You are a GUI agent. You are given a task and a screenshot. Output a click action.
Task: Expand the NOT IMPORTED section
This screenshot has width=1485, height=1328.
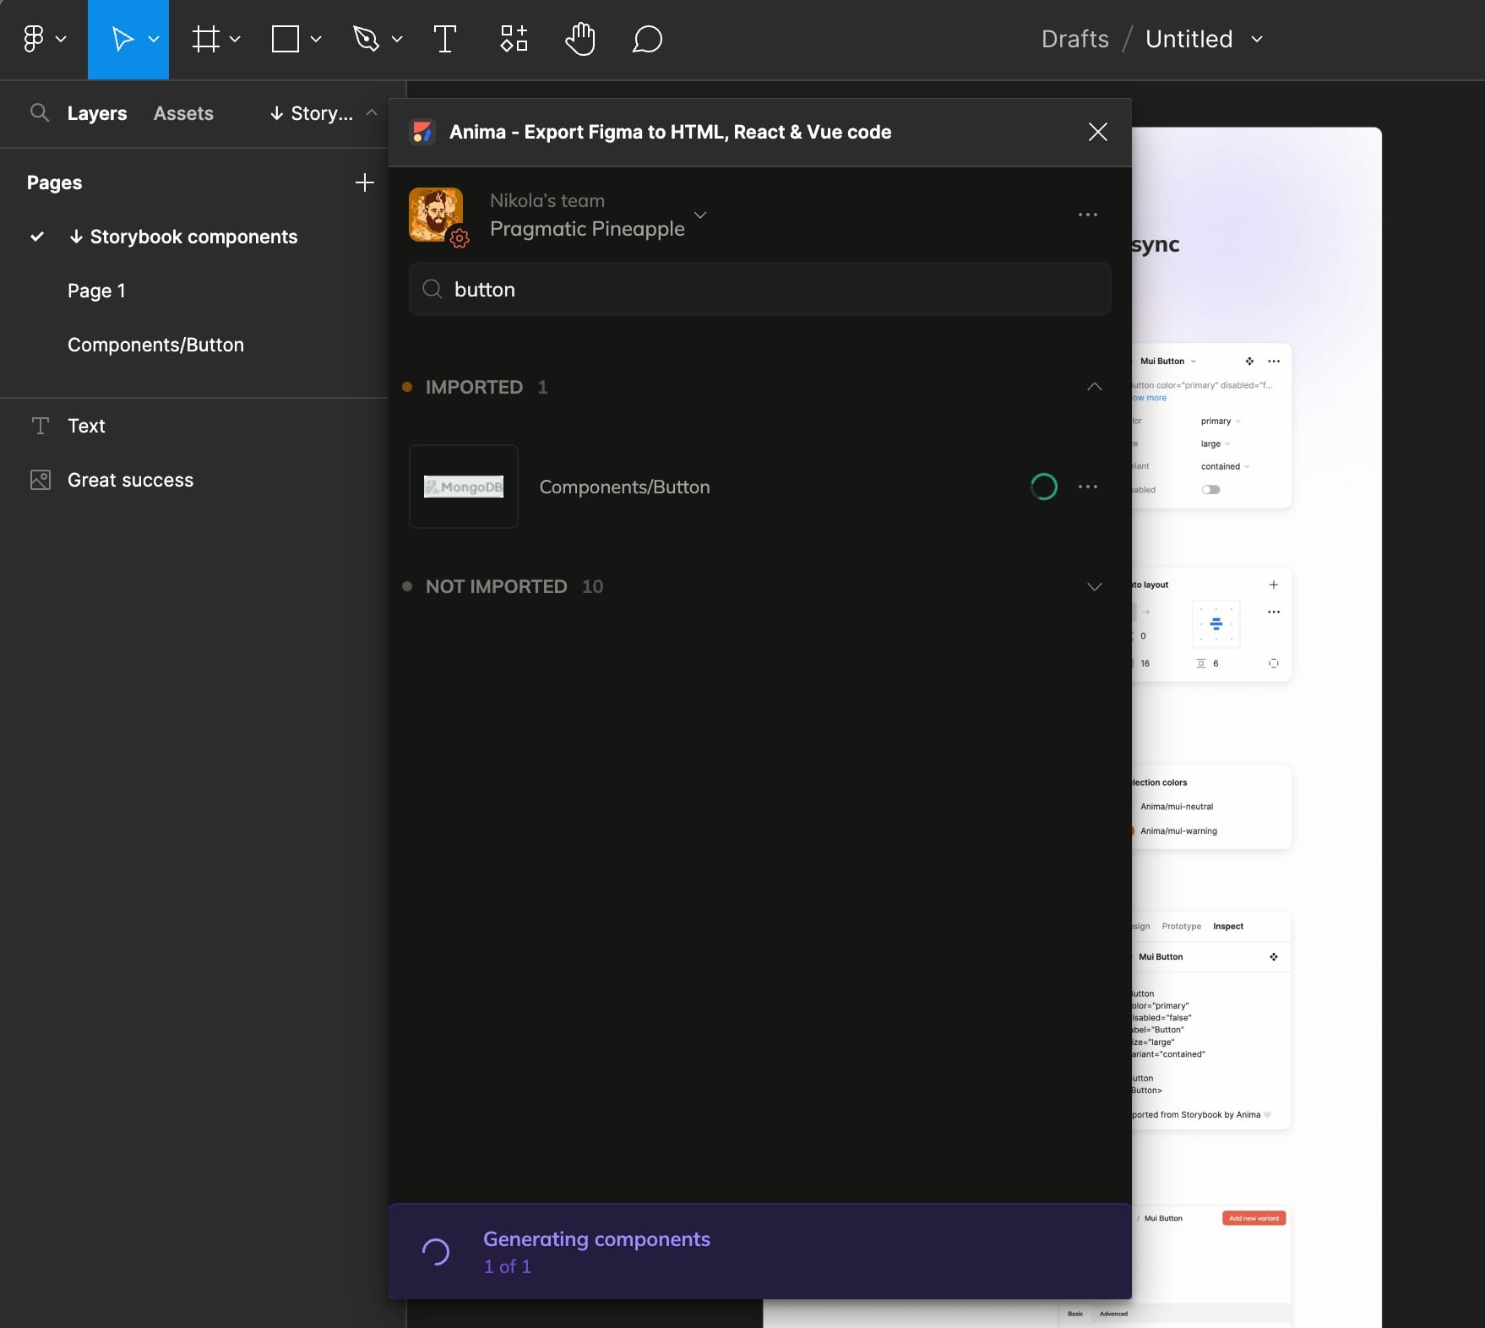(x=1094, y=586)
